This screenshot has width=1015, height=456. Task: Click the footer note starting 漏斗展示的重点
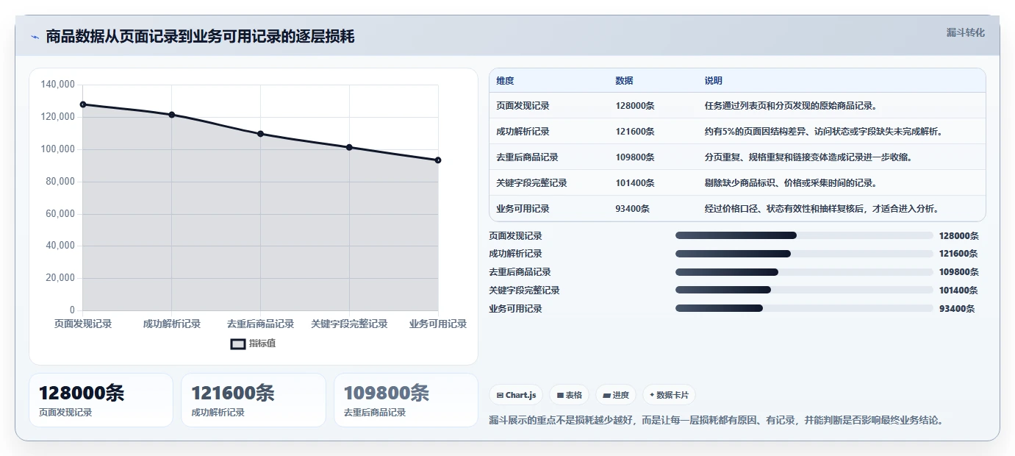(716, 420)
